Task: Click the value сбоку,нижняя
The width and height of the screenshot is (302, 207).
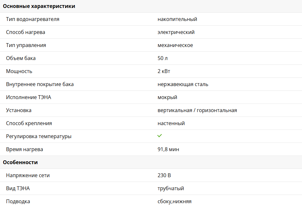Action: [174, 201]
